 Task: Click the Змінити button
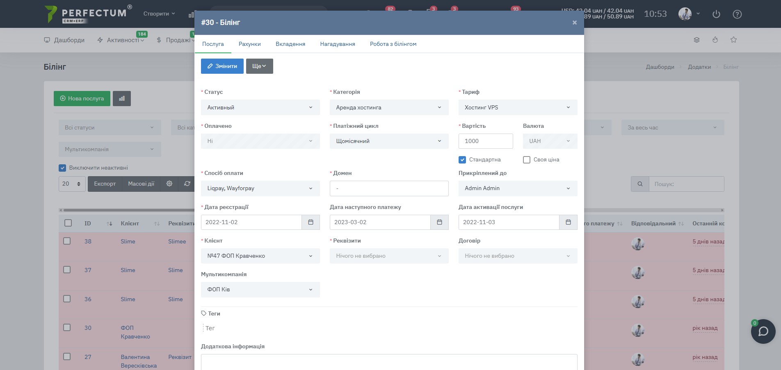coord(222,66)
